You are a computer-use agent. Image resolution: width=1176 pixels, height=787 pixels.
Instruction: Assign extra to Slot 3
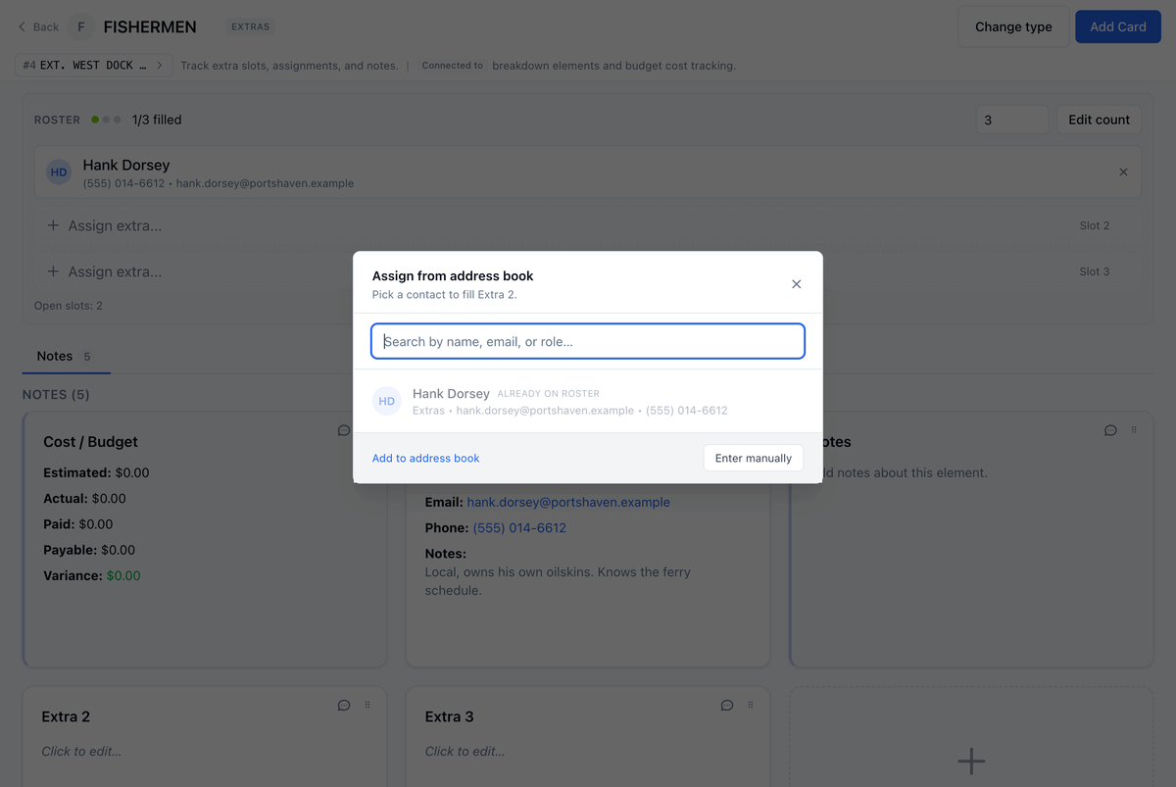click(588, 271)
